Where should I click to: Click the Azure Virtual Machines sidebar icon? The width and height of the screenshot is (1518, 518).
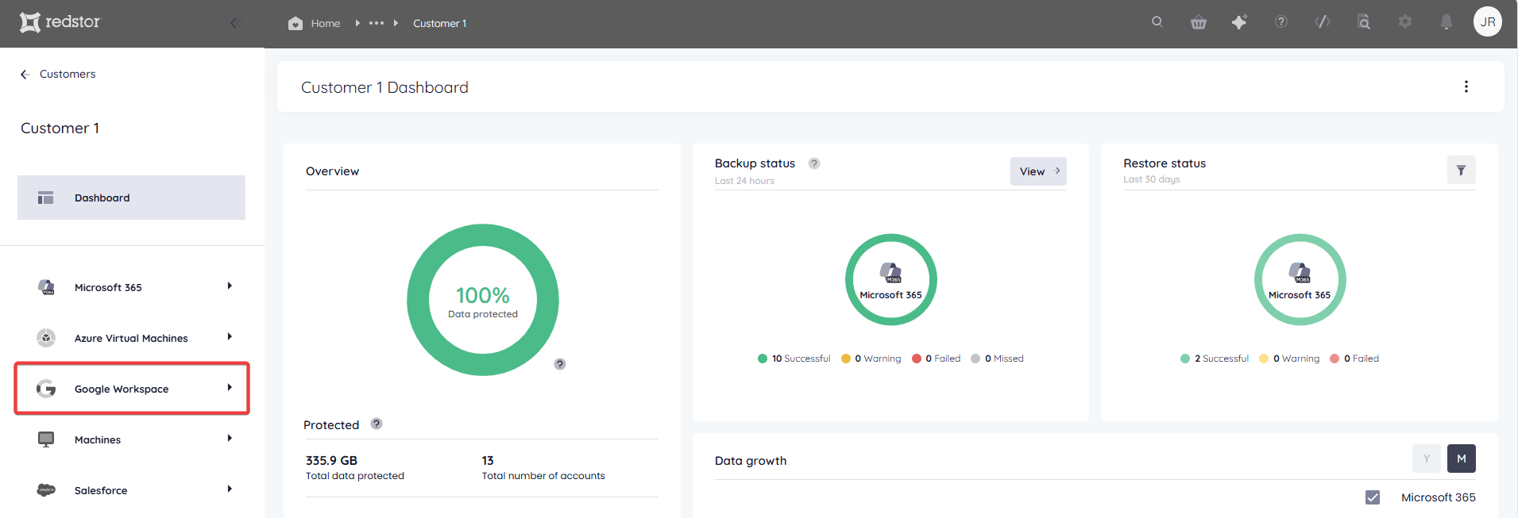pos(46,338)
